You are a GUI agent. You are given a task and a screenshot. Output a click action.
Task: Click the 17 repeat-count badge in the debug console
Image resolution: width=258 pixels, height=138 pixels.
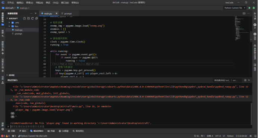tap(13, 113)
